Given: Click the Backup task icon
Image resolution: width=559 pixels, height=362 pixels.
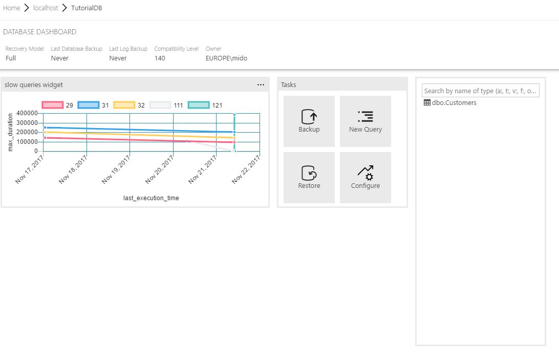Looking at the screenshot, I should coord(309,117).
